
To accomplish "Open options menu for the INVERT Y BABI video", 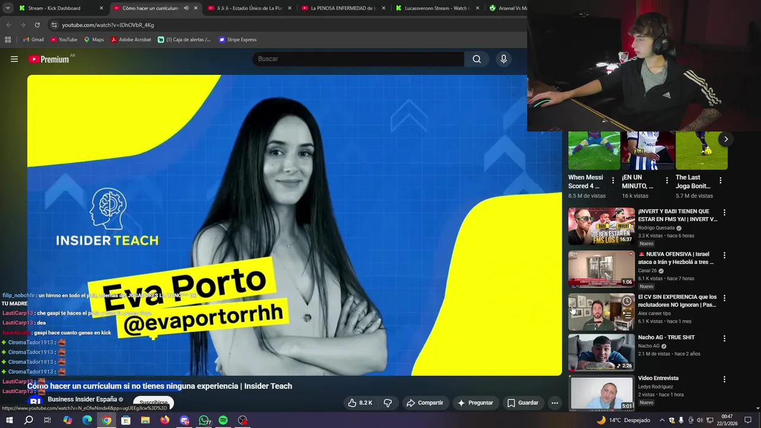I will [724, 212].
